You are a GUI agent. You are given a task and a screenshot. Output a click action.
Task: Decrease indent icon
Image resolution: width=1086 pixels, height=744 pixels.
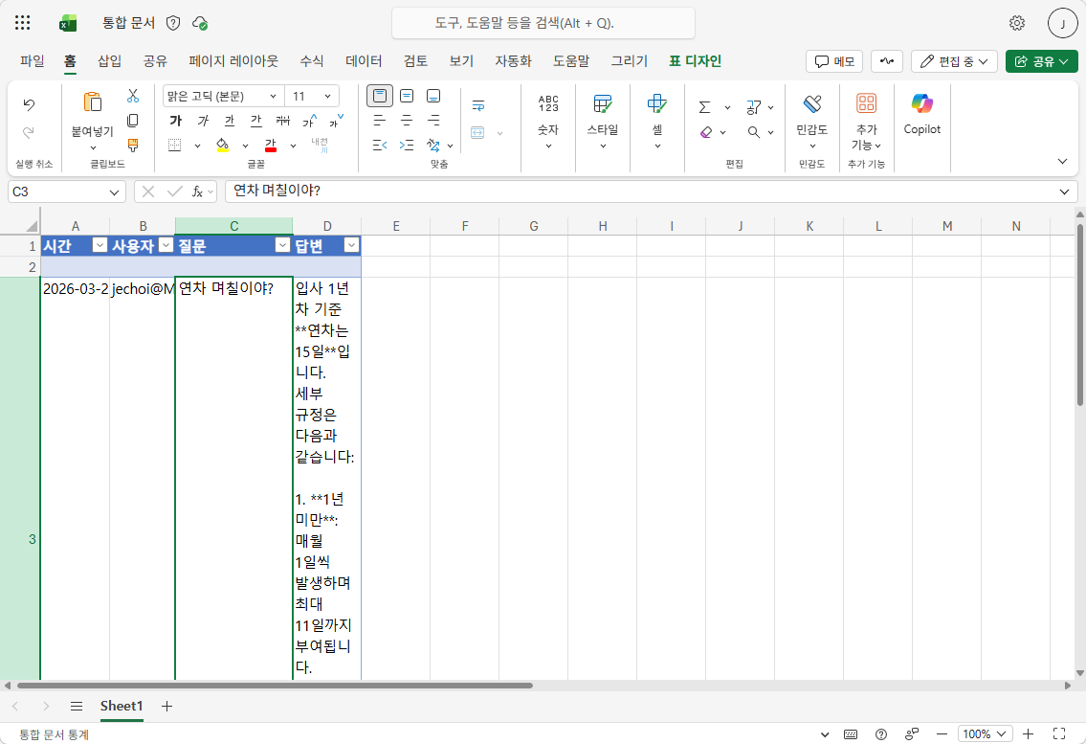point(380,145)
